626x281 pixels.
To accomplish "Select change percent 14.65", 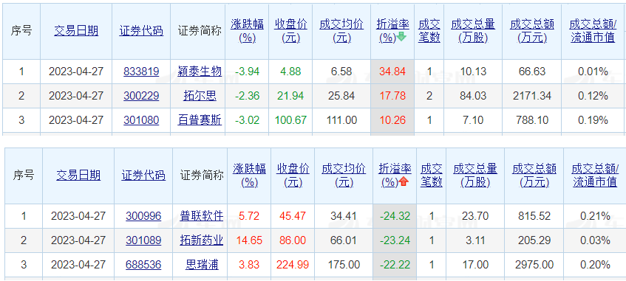I will click(x=250, y=240).
